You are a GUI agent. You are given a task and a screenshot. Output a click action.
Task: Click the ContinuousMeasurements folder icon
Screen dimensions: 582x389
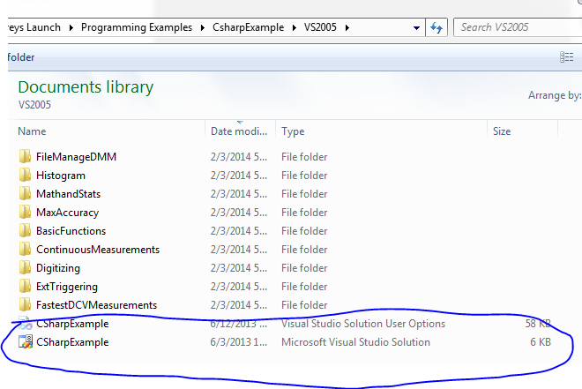pos(25,250)
